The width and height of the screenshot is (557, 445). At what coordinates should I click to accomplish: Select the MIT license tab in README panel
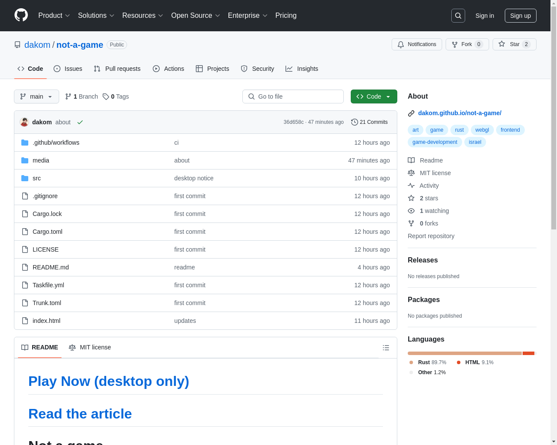90,347
